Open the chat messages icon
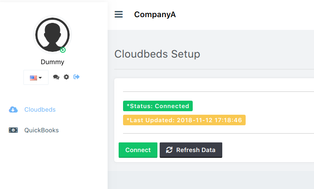 click(x=56, y=77)
